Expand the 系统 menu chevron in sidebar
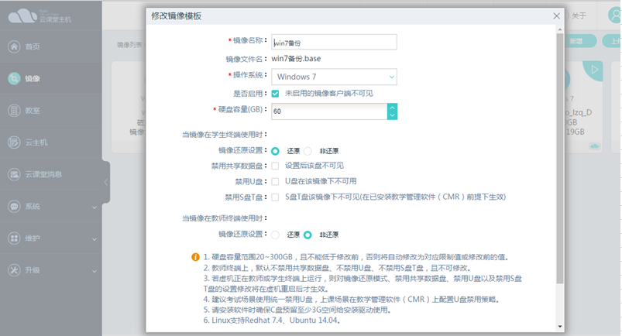The height and width of the screenshot is (336, 622). (x=95, y=207)
